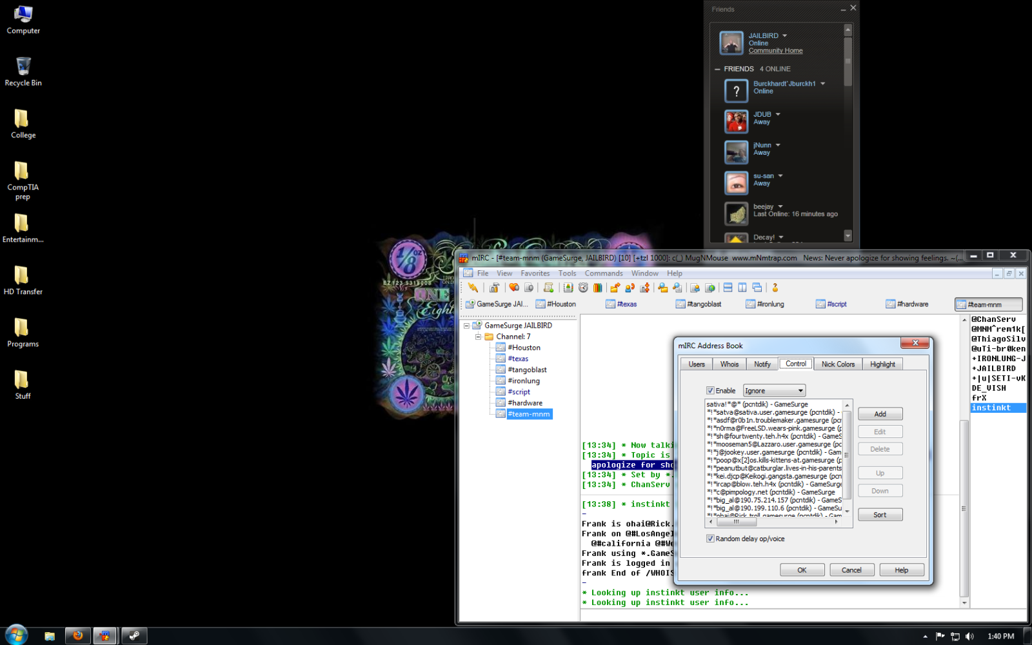Click the cascade windows toolbar icon

click(757, 288)
